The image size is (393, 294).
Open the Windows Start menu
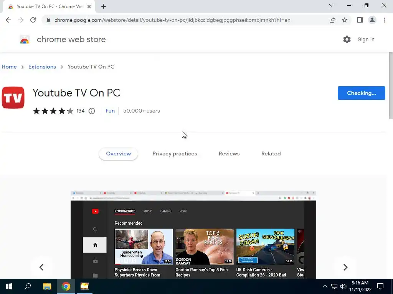click(x=9, y=286)
